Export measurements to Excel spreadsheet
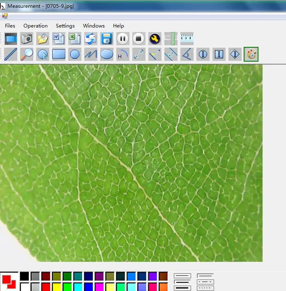 (x=75, y=39)
